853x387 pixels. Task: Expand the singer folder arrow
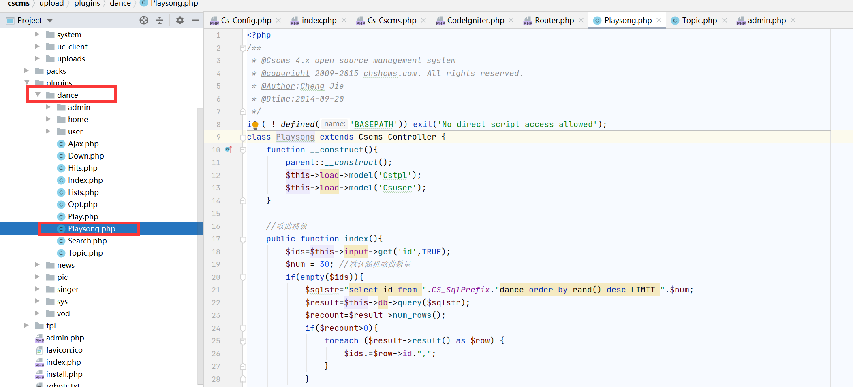[x=37, y=289]
